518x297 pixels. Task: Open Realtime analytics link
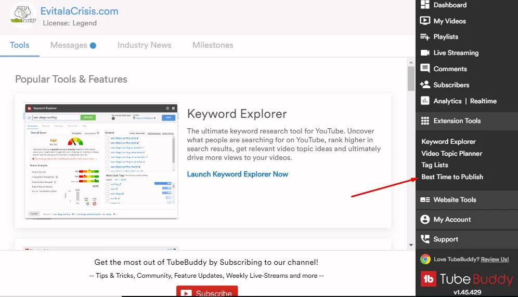click(x=483, y=101)
